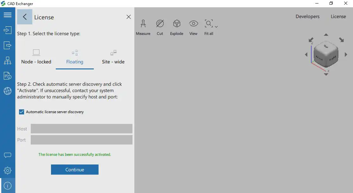Open the import panel in the sidebar
This screenshot has height=193, width=353.
pyautogui.click(x=7, y=30)
